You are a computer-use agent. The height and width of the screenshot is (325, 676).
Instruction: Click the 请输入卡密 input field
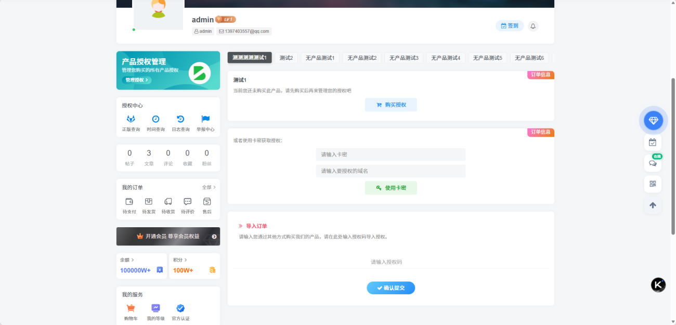click(391, 154)
